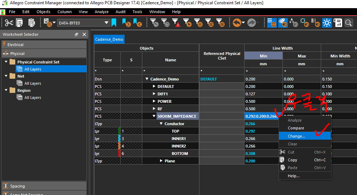This screenshot has width=357, height=195.
Task: Click the cyan bookmark toggle icon
Action: tap(114, 23)
